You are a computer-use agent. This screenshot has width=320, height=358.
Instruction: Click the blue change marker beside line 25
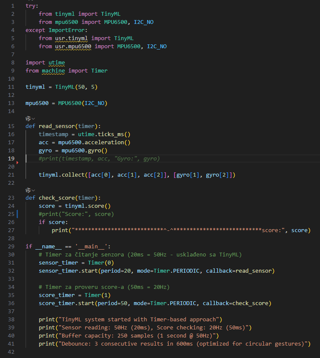tap(17, 214)
